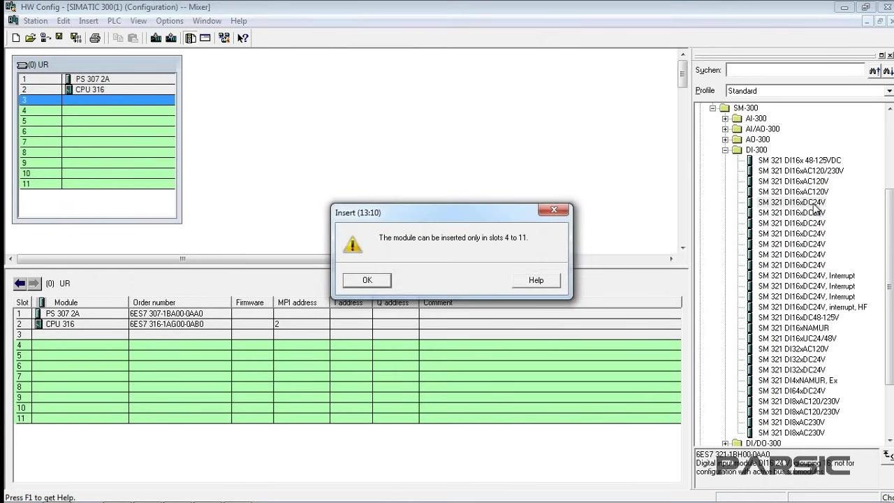This screenshot has height=503, width=894.
Task: Open the Options menu
Action: coord(170,21)
